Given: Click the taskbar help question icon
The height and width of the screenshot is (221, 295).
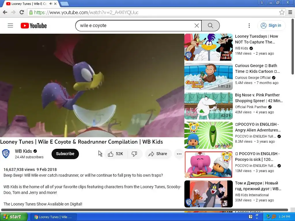Looking at the screenshot, I should pos(250,217).
